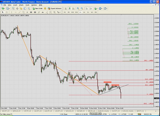Viewport: 160px width, 116px height.
Task: Click the New Order button
Action: (37, 8)
